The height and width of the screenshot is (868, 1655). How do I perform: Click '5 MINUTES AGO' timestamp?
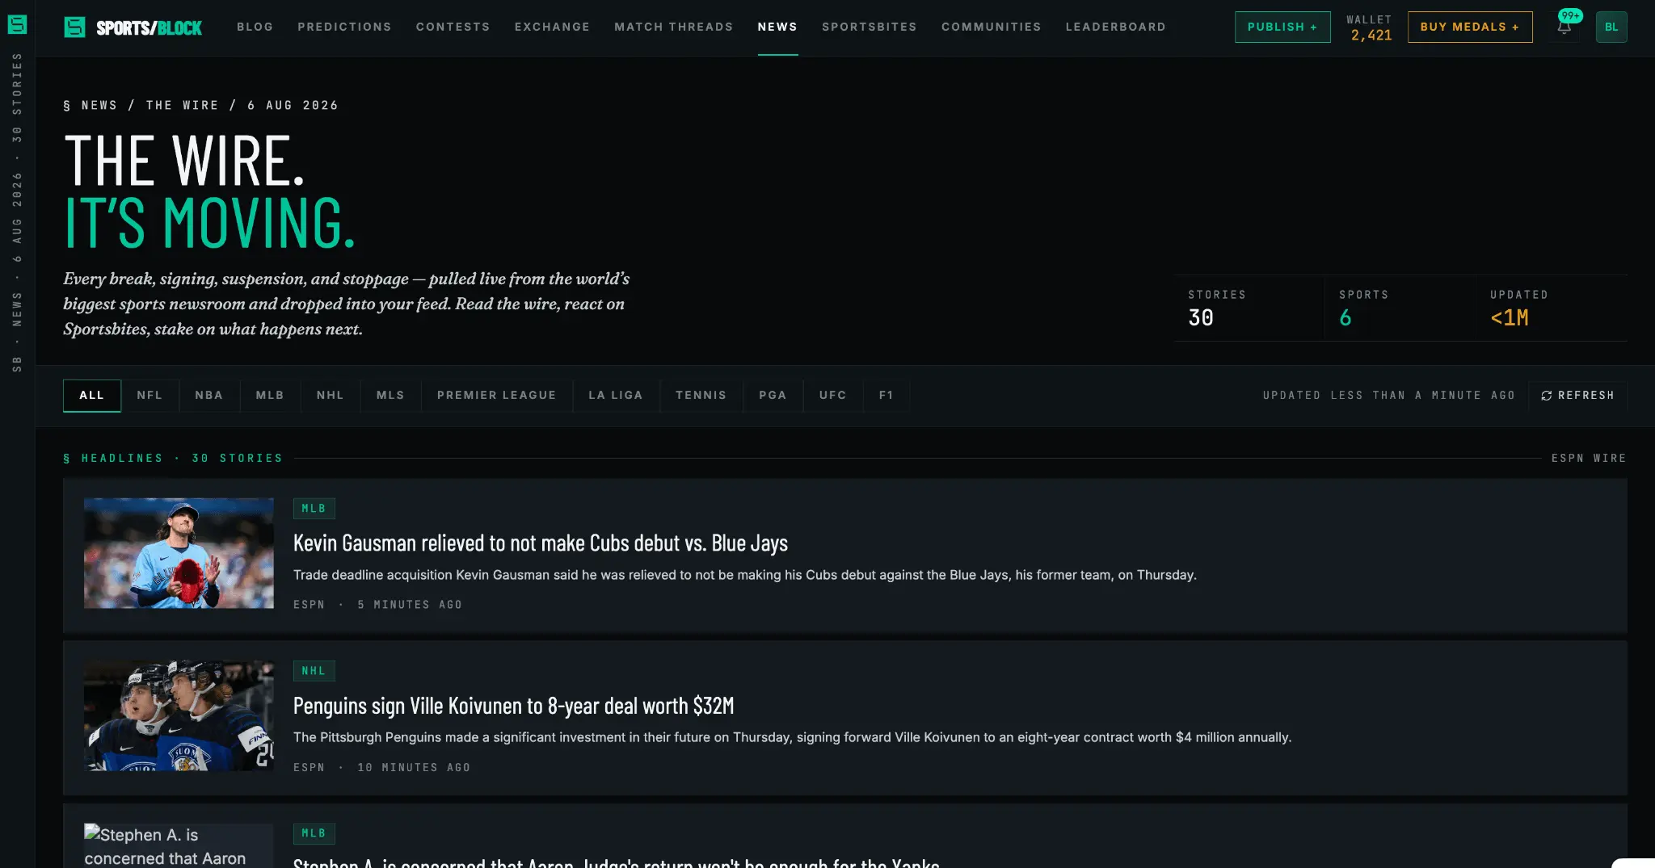(x=410, y=605)
